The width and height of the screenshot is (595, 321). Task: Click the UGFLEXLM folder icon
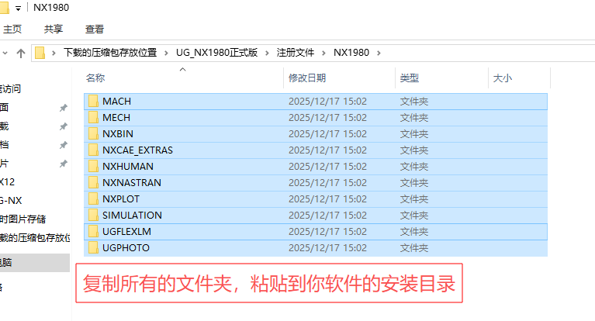coord(93,232)
